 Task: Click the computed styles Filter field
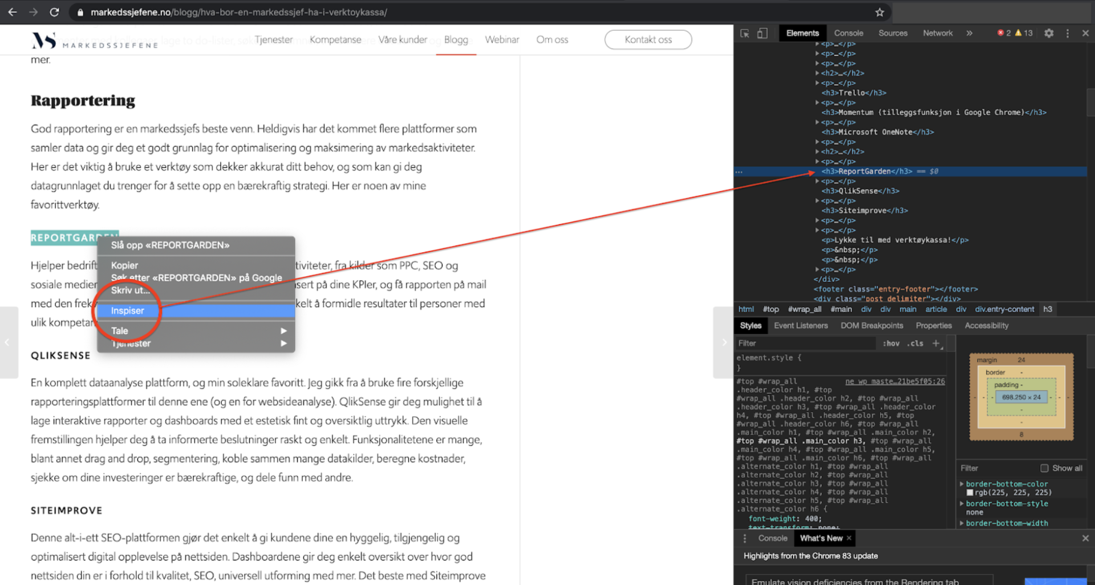[x=997, y=468]
